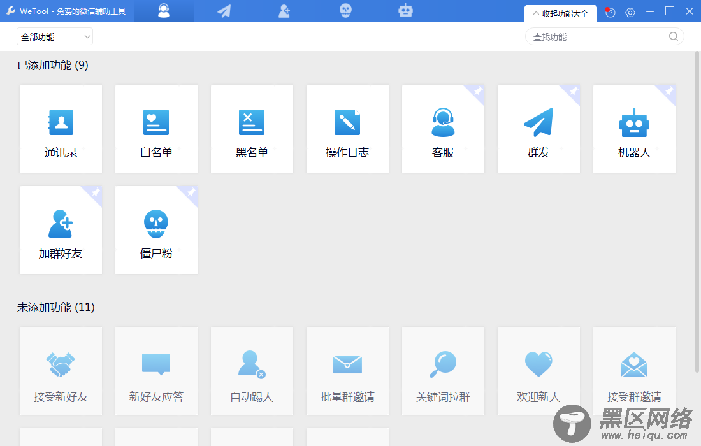This screenshot has height=446, width=701.
Task: Unpin the 群发 card pin
Action: coord(573,92)
